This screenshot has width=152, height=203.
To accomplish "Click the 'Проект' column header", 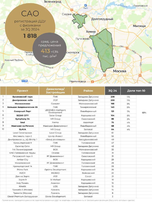I will (23, 91).
